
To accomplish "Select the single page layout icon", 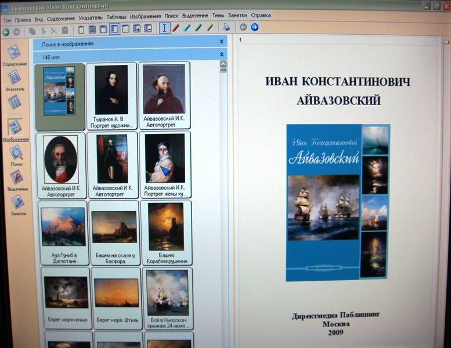I will click(81, 30).
